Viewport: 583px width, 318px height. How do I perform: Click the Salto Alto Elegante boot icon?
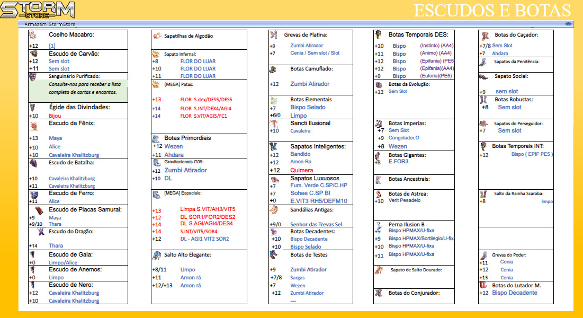[x=157, y=255]
